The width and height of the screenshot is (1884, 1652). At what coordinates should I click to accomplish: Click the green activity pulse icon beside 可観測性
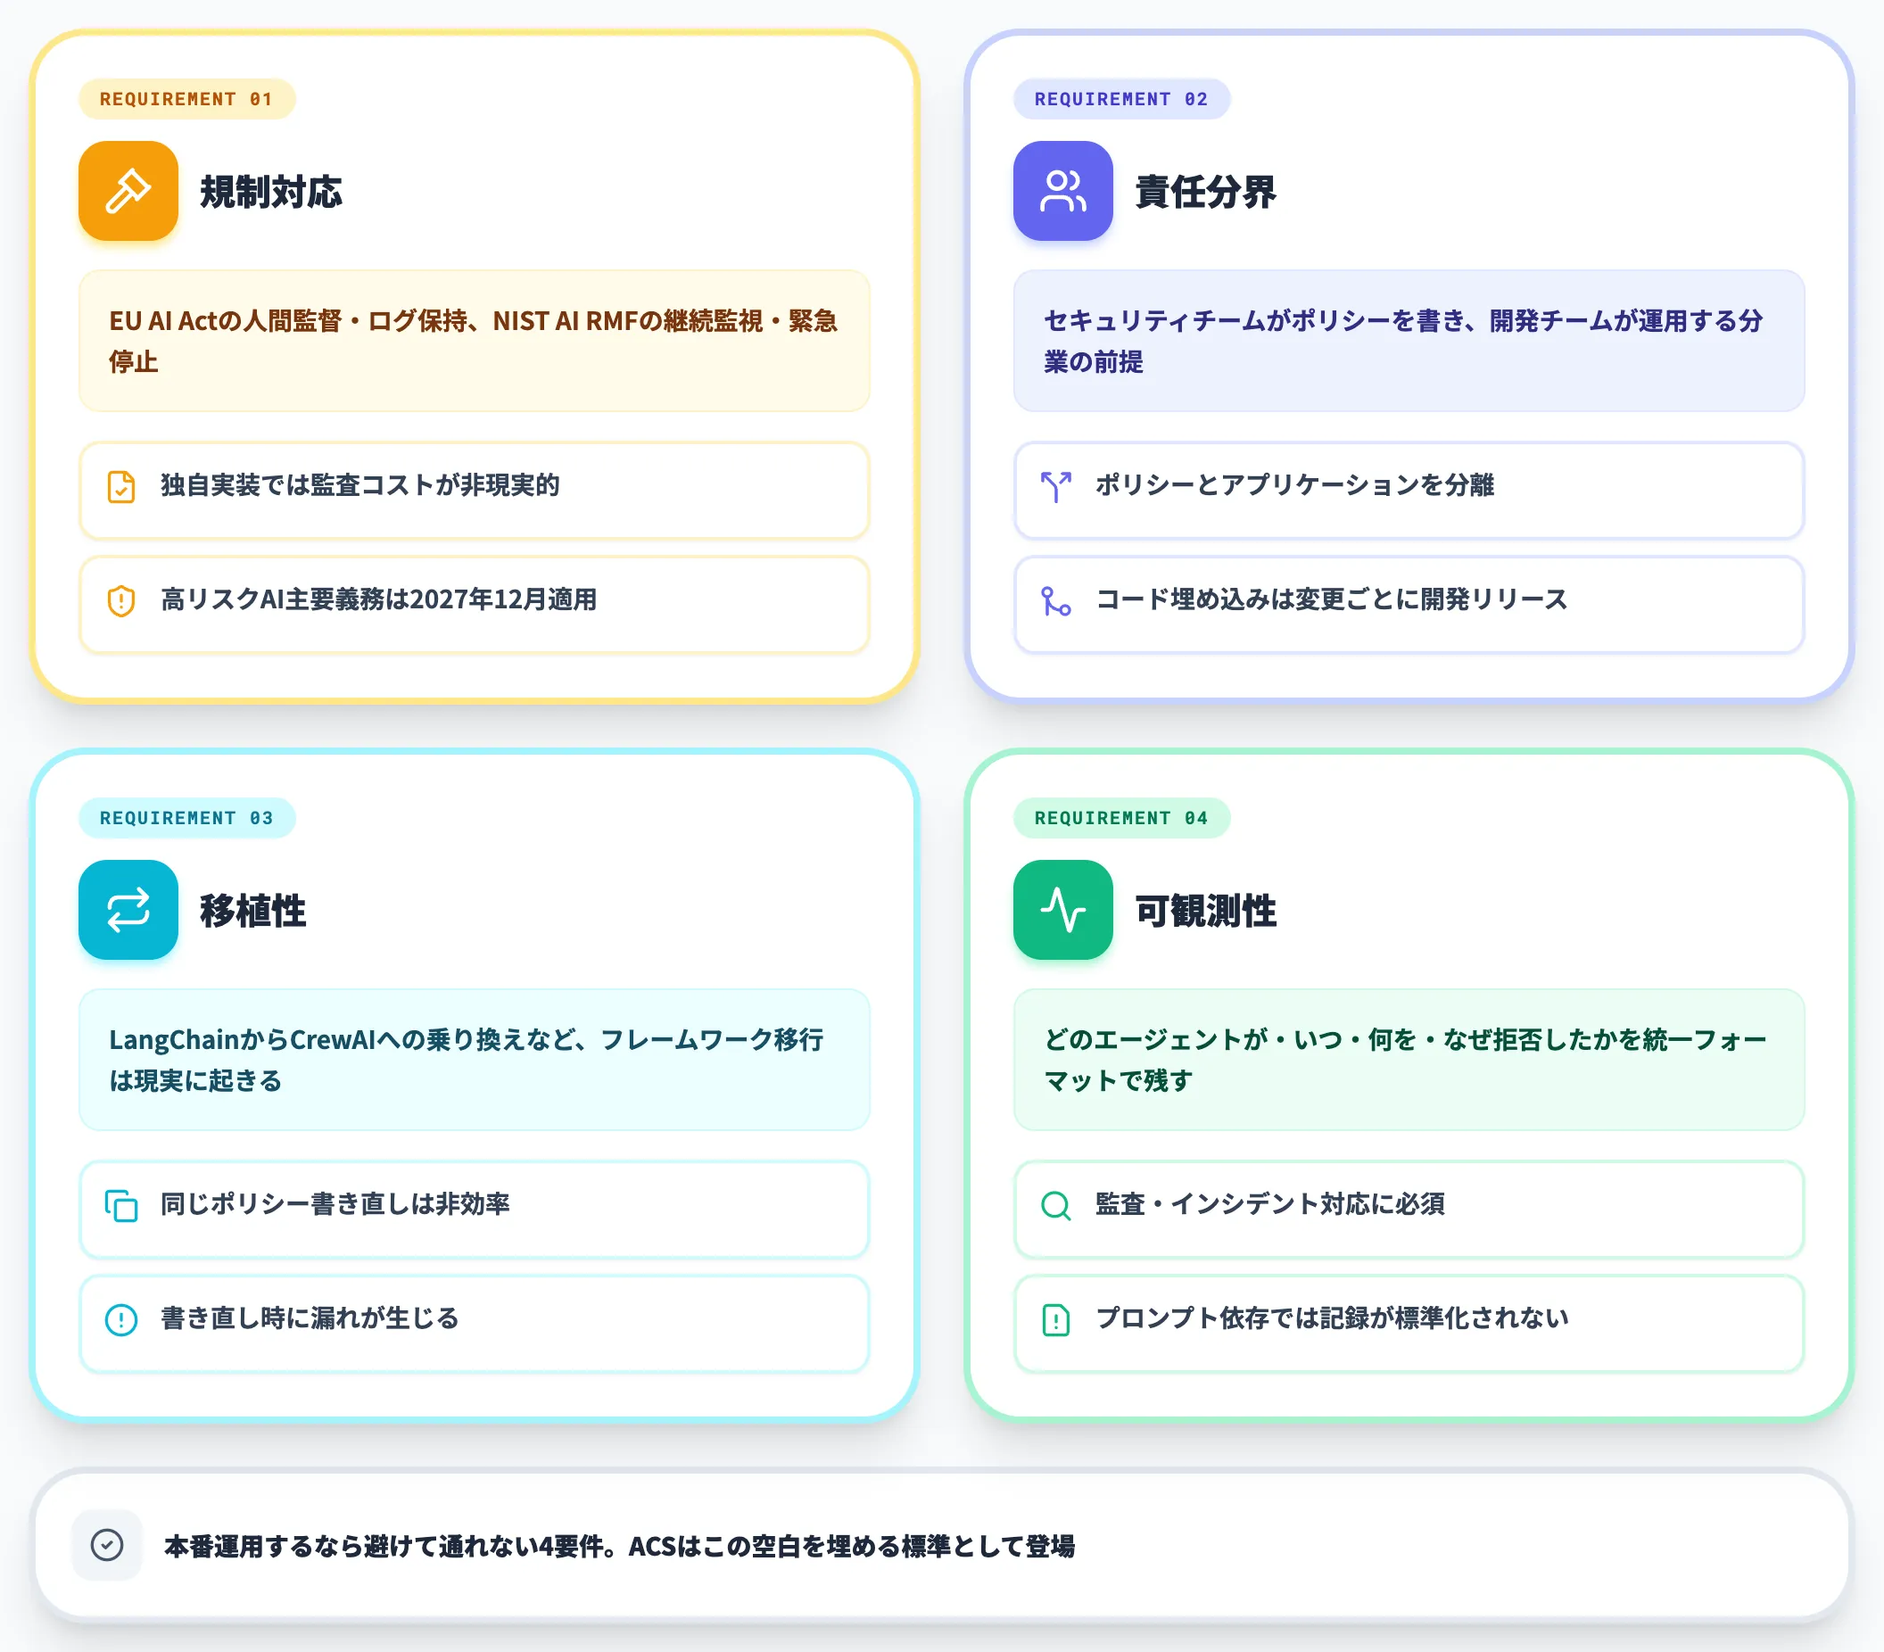click(1062, 910)
